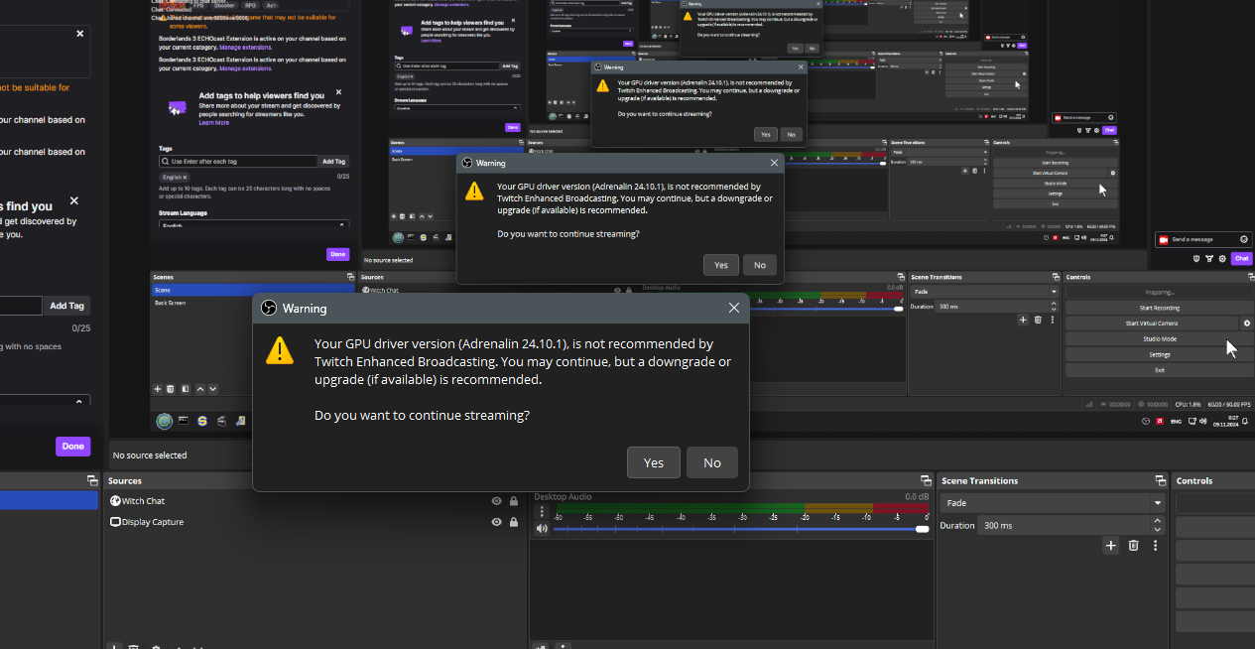The width and height of the screenshot is (1255, 649).
Task: Click No in the frontmost Warning dialog
Action: click(711, 462)
